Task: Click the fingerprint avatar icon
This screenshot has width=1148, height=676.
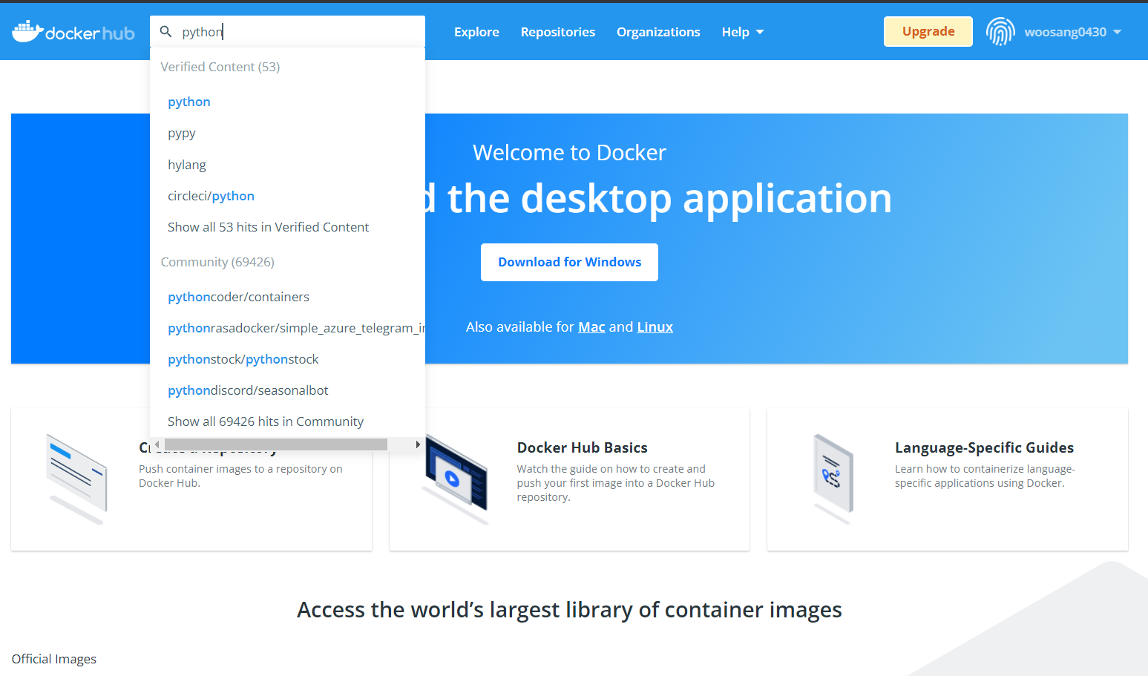Action: click(1000, 32)
